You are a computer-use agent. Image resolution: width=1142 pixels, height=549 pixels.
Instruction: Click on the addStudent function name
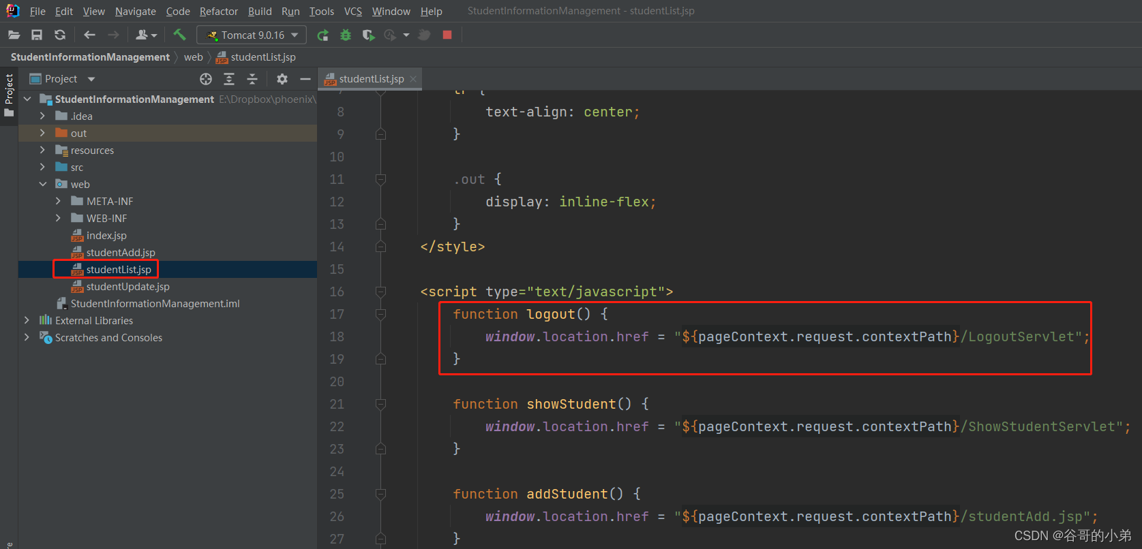[567, 494]
